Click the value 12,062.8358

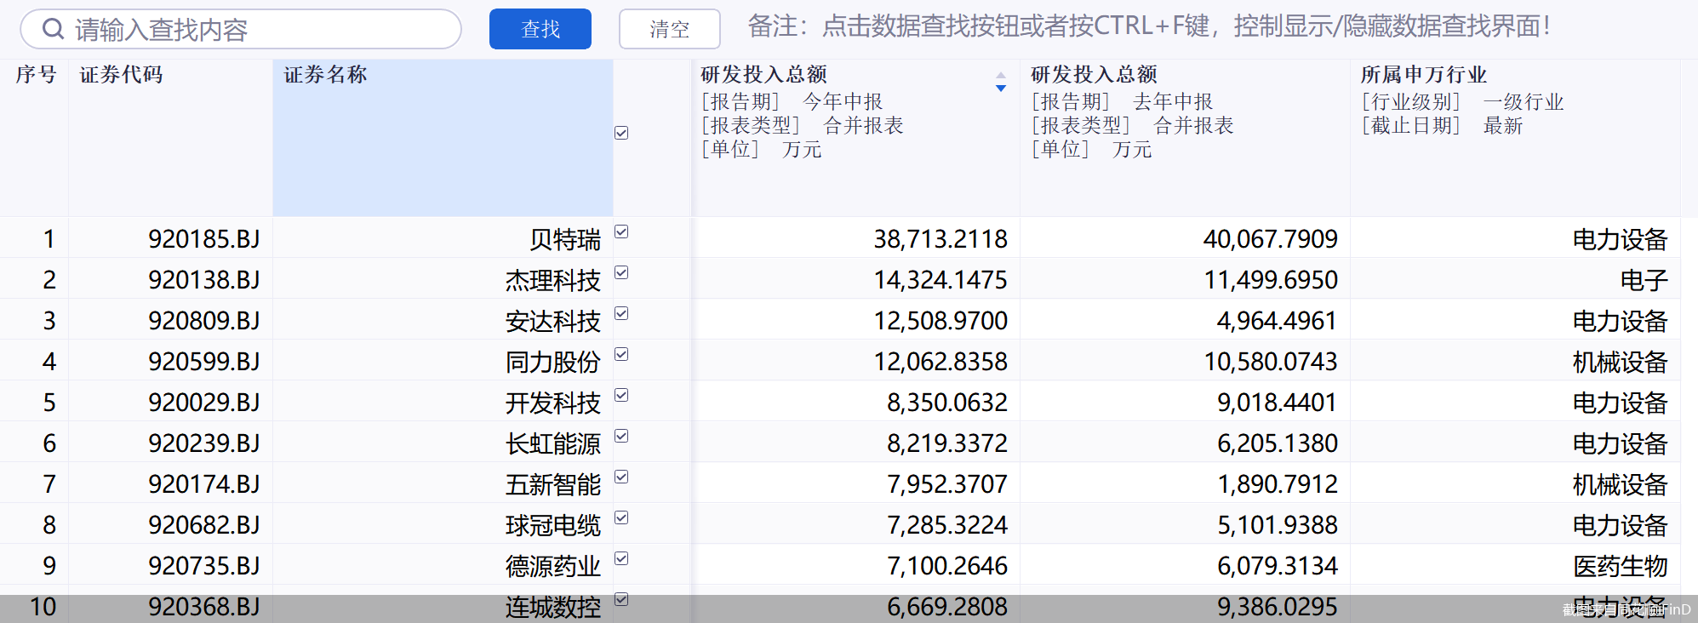coord(940,362)
